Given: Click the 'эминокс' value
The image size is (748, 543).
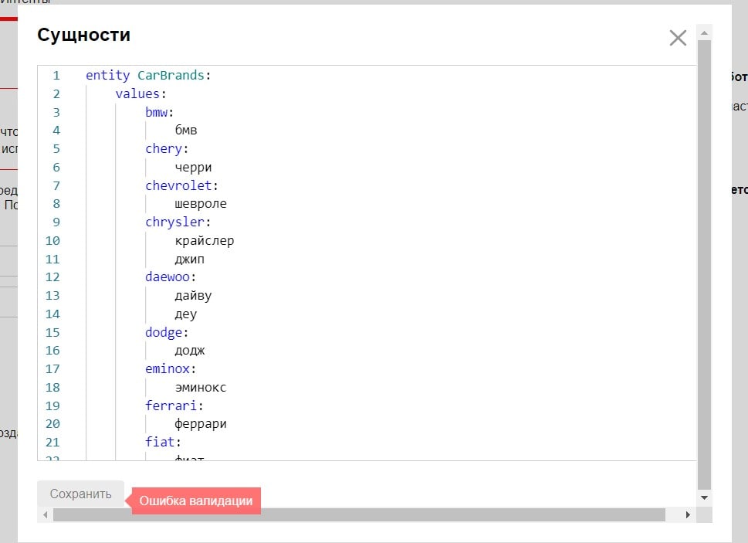Looking at the screenshot, I should 201,388.
